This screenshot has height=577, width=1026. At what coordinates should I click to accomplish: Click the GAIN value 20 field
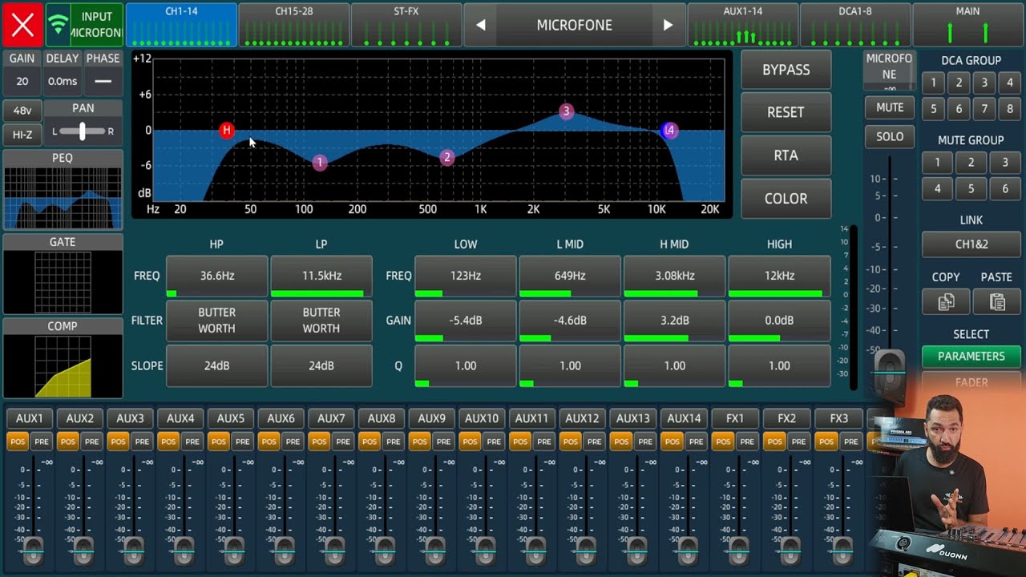click(x=22, y=81)
